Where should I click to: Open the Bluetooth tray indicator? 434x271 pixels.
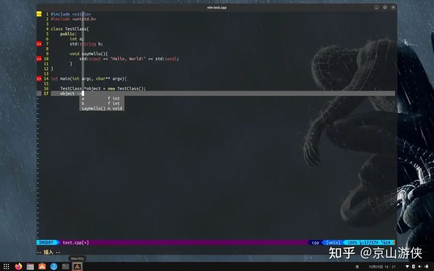[414, 267]
